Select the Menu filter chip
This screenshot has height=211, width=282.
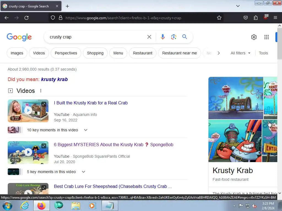point(118,53)
